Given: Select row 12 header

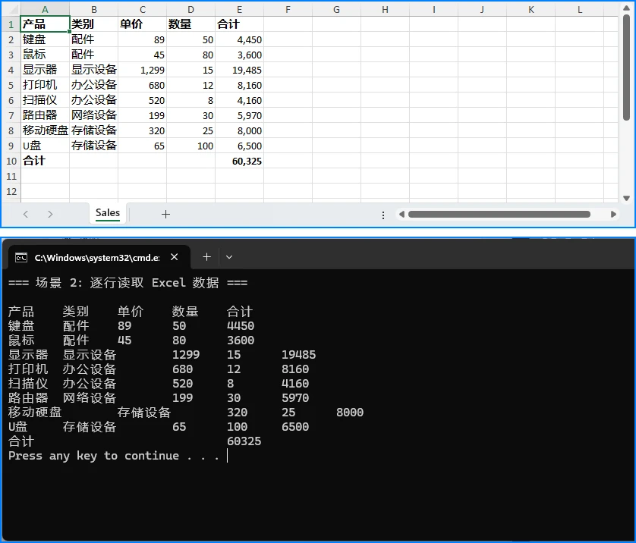Looking at the screenshot, I should tap(11, 191).
